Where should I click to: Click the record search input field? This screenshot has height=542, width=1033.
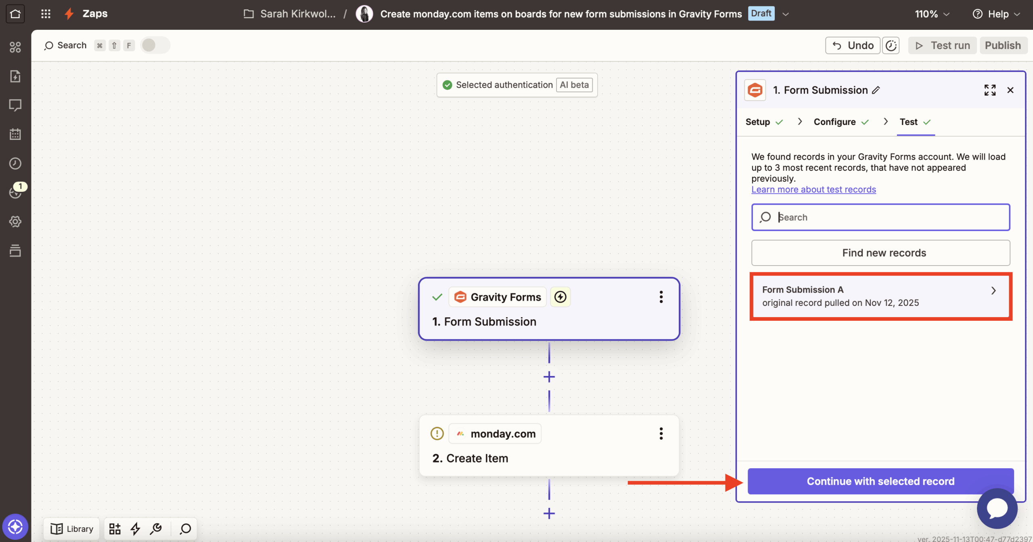click(x=880, y=217)
